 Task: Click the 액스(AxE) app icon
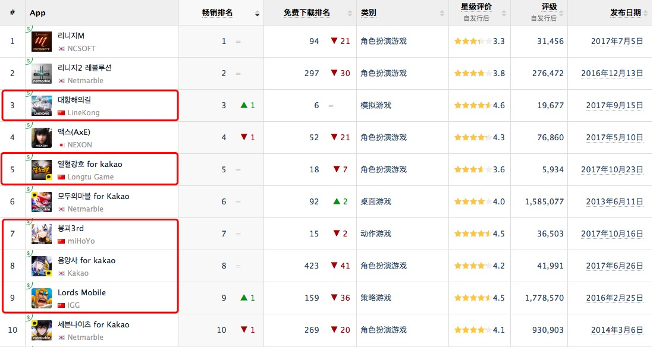click(x=42, y=138)
